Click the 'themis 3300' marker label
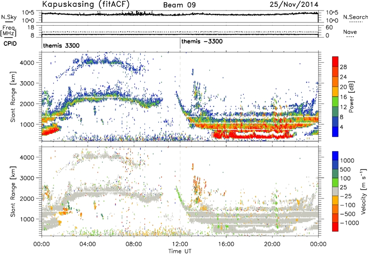The image size is (368, 254). click(61, 45)
